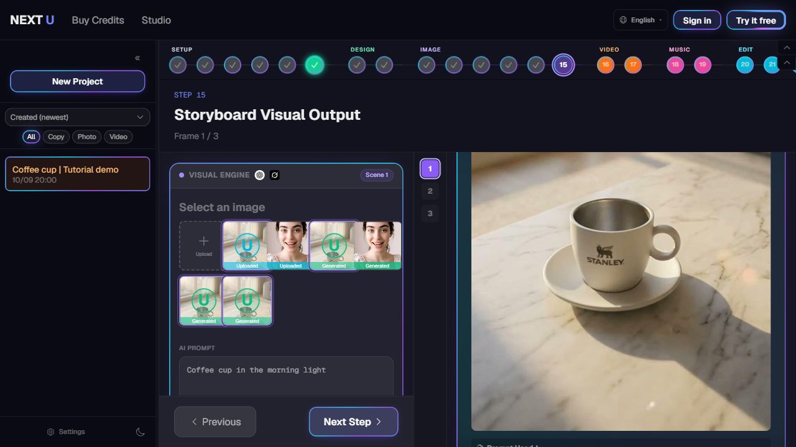Filter projects by All
The height and width of the screenshot is (447, 796).
[x=31, y=137]
